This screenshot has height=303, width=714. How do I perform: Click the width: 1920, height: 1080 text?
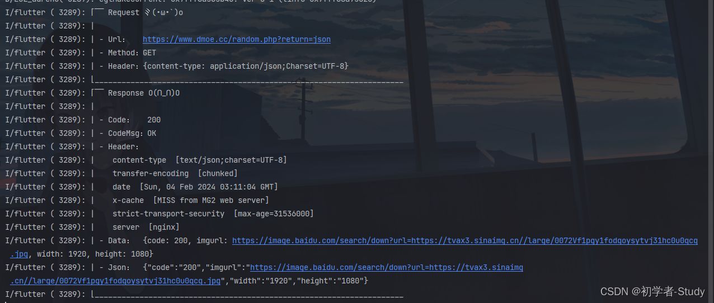[x=95, y=254]
